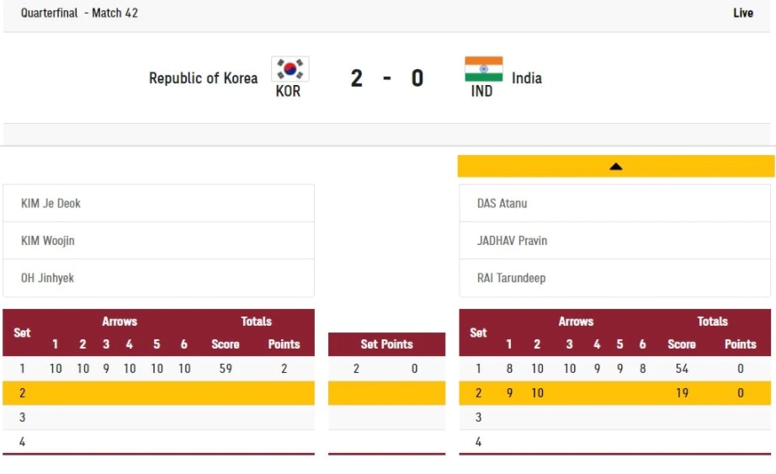
Task: Click the IND country code label
Action: (x=481, y=91)
